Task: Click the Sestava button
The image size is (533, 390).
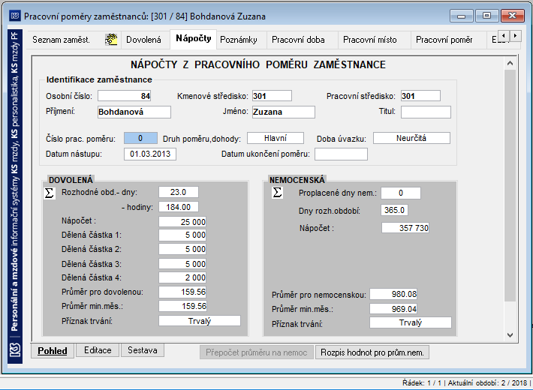Action: [x=143, y=350]
